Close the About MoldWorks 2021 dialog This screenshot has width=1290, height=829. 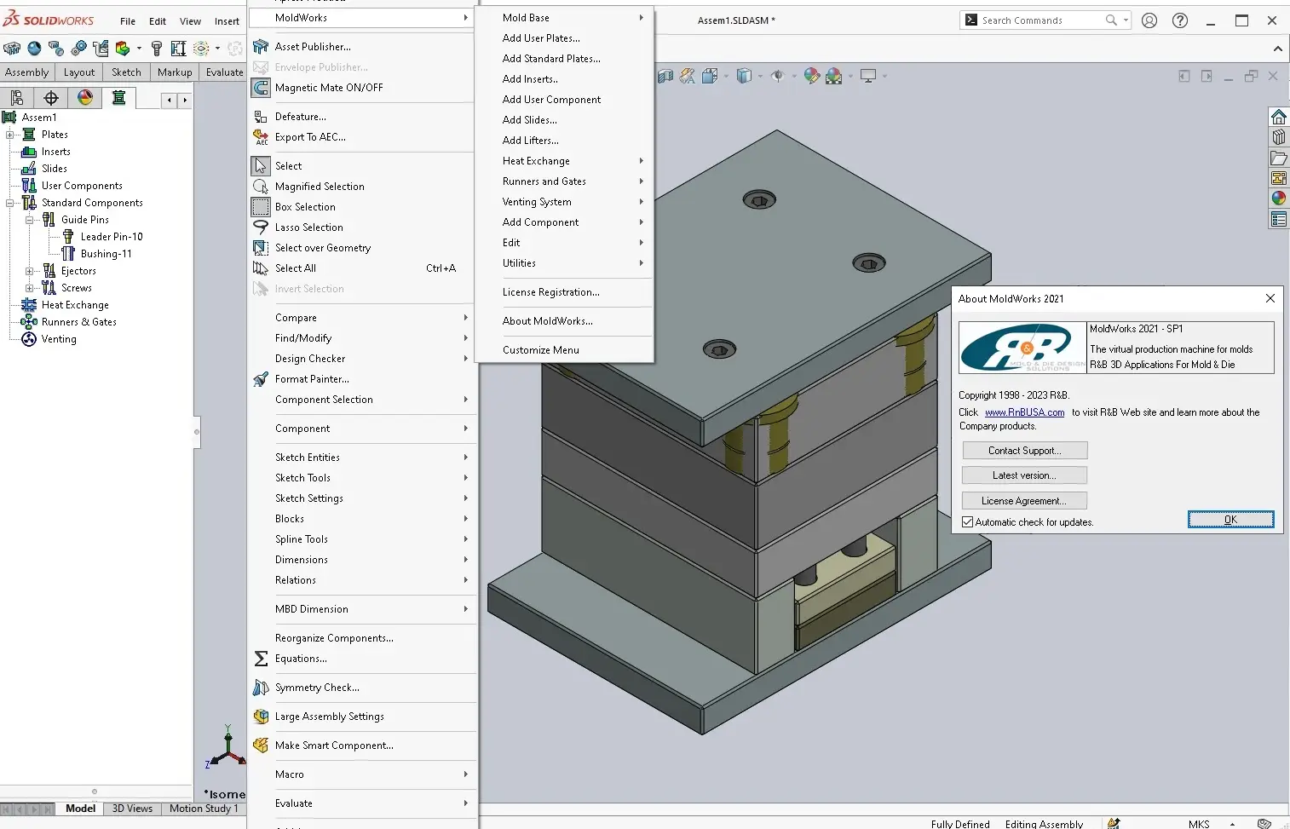[1270, 298]
